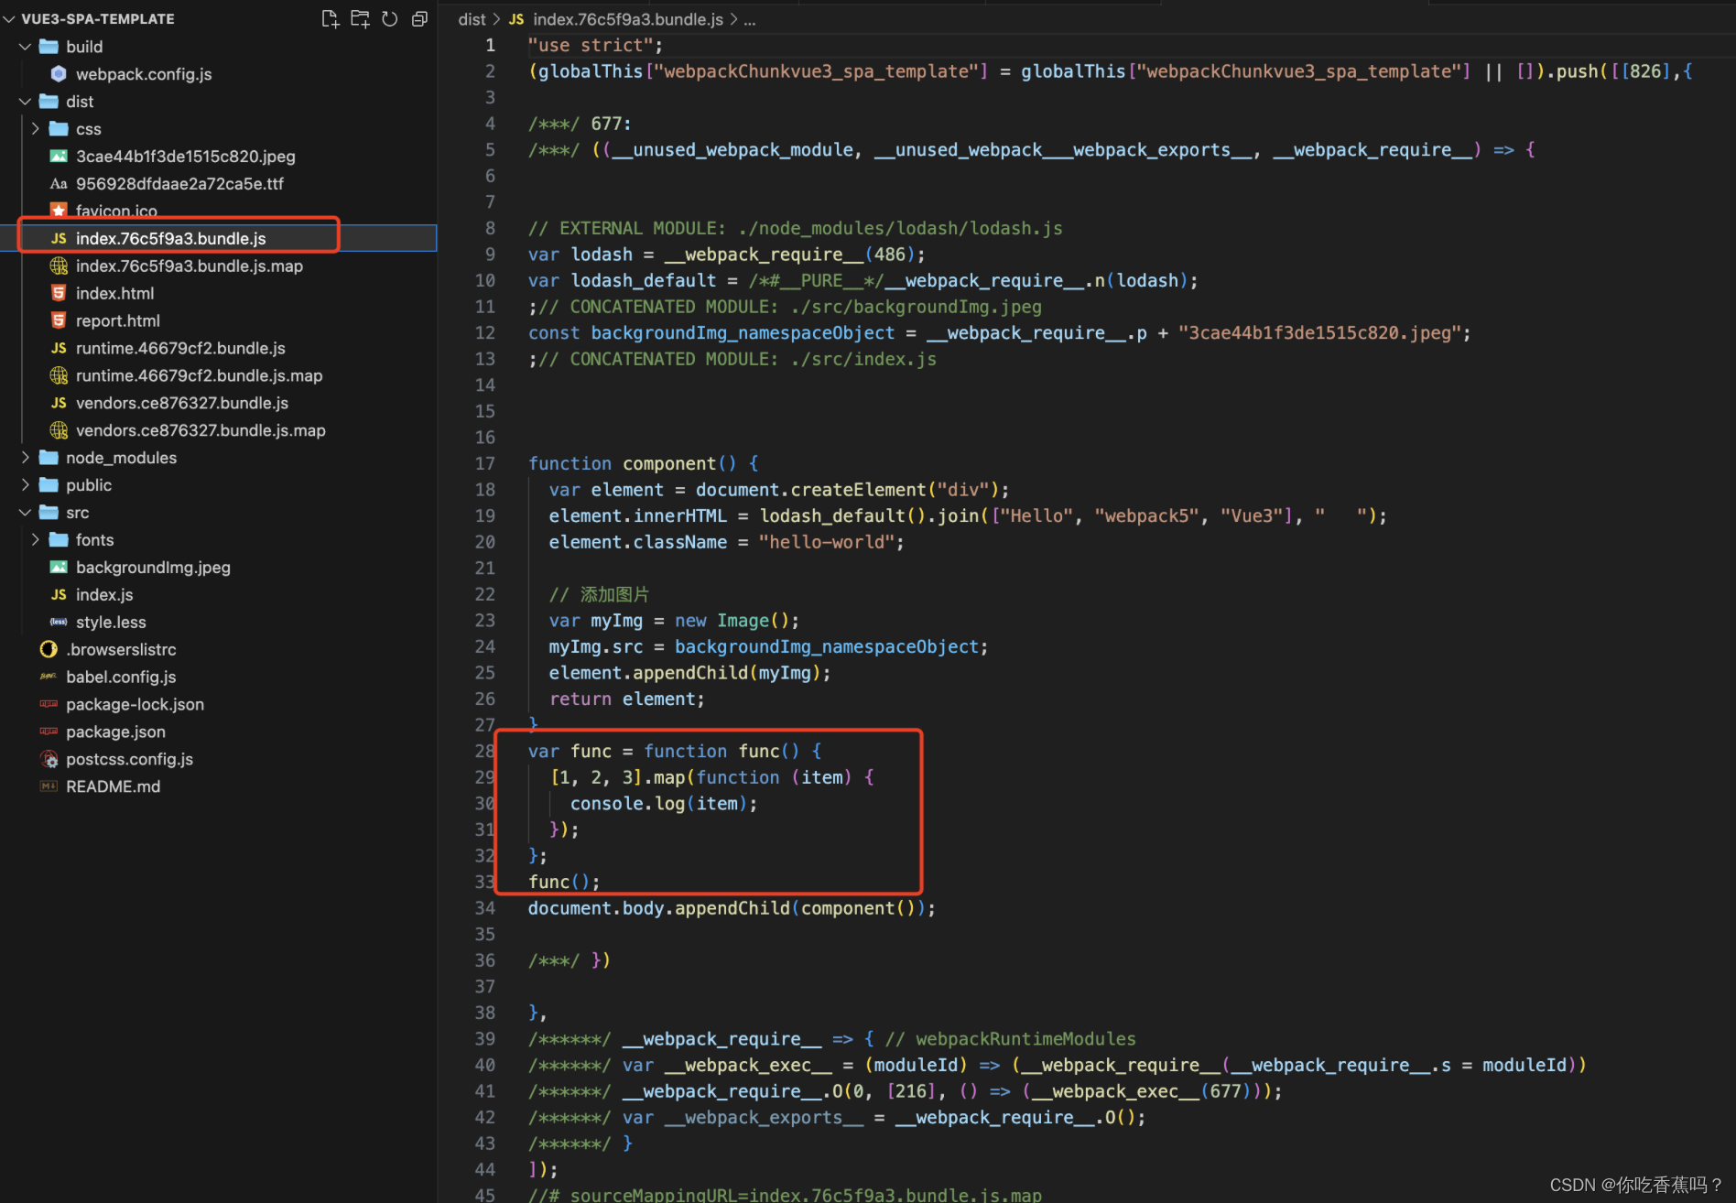Click backgroundImg_namespaceObject declaration on line 12
The width and height of the screenshot is (1736, 1203).
click(743, 333)
